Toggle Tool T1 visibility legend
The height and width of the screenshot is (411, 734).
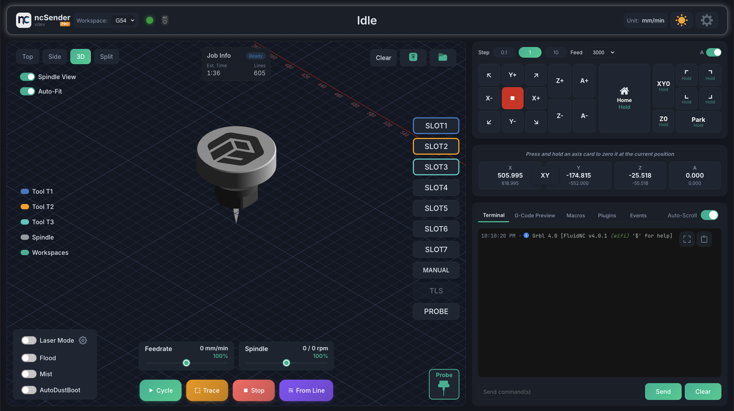coord(37,191)
